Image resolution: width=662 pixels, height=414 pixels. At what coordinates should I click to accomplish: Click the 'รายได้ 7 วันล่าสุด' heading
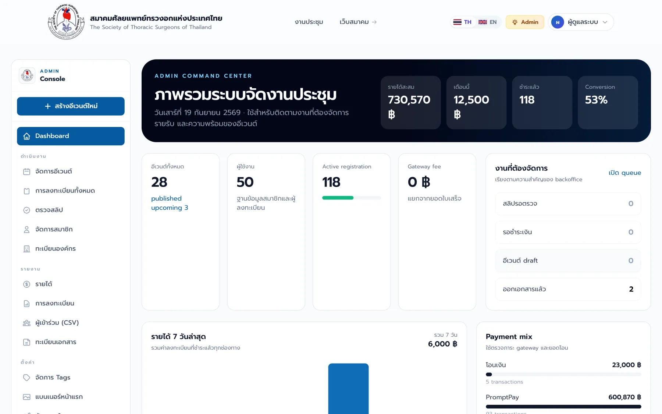coord(178,337)
